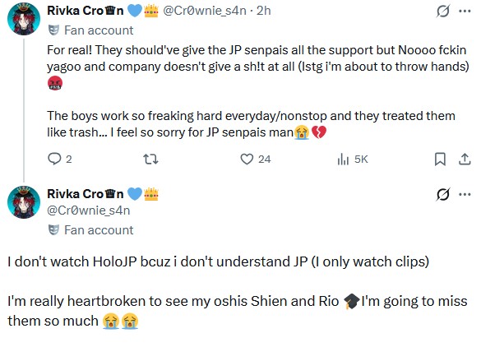Image resolution: width=481 pixels, height=347 pixels.
Task: Retweet the first post
Action: point(150,159)
